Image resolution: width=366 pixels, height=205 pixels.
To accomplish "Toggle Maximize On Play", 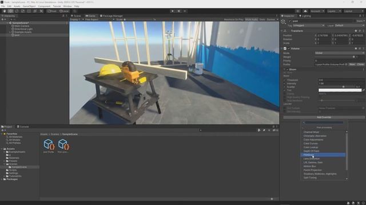I will pyautogui.click(x=234, y=19).
